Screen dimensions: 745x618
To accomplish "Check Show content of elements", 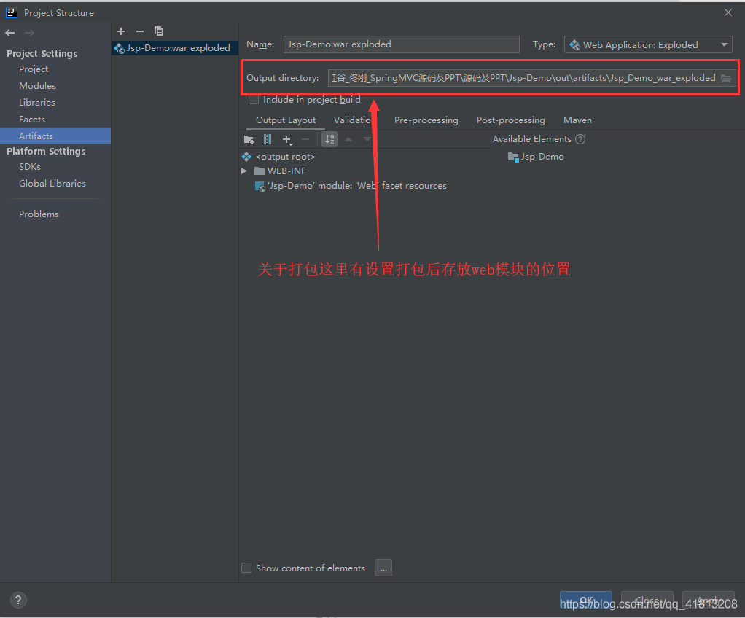I will pyautogui.click(x=246, y=568).
